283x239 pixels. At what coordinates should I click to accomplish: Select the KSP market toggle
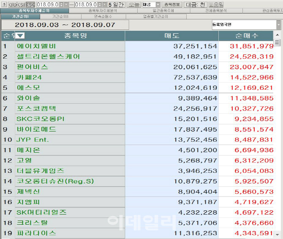tap(22, 5)
